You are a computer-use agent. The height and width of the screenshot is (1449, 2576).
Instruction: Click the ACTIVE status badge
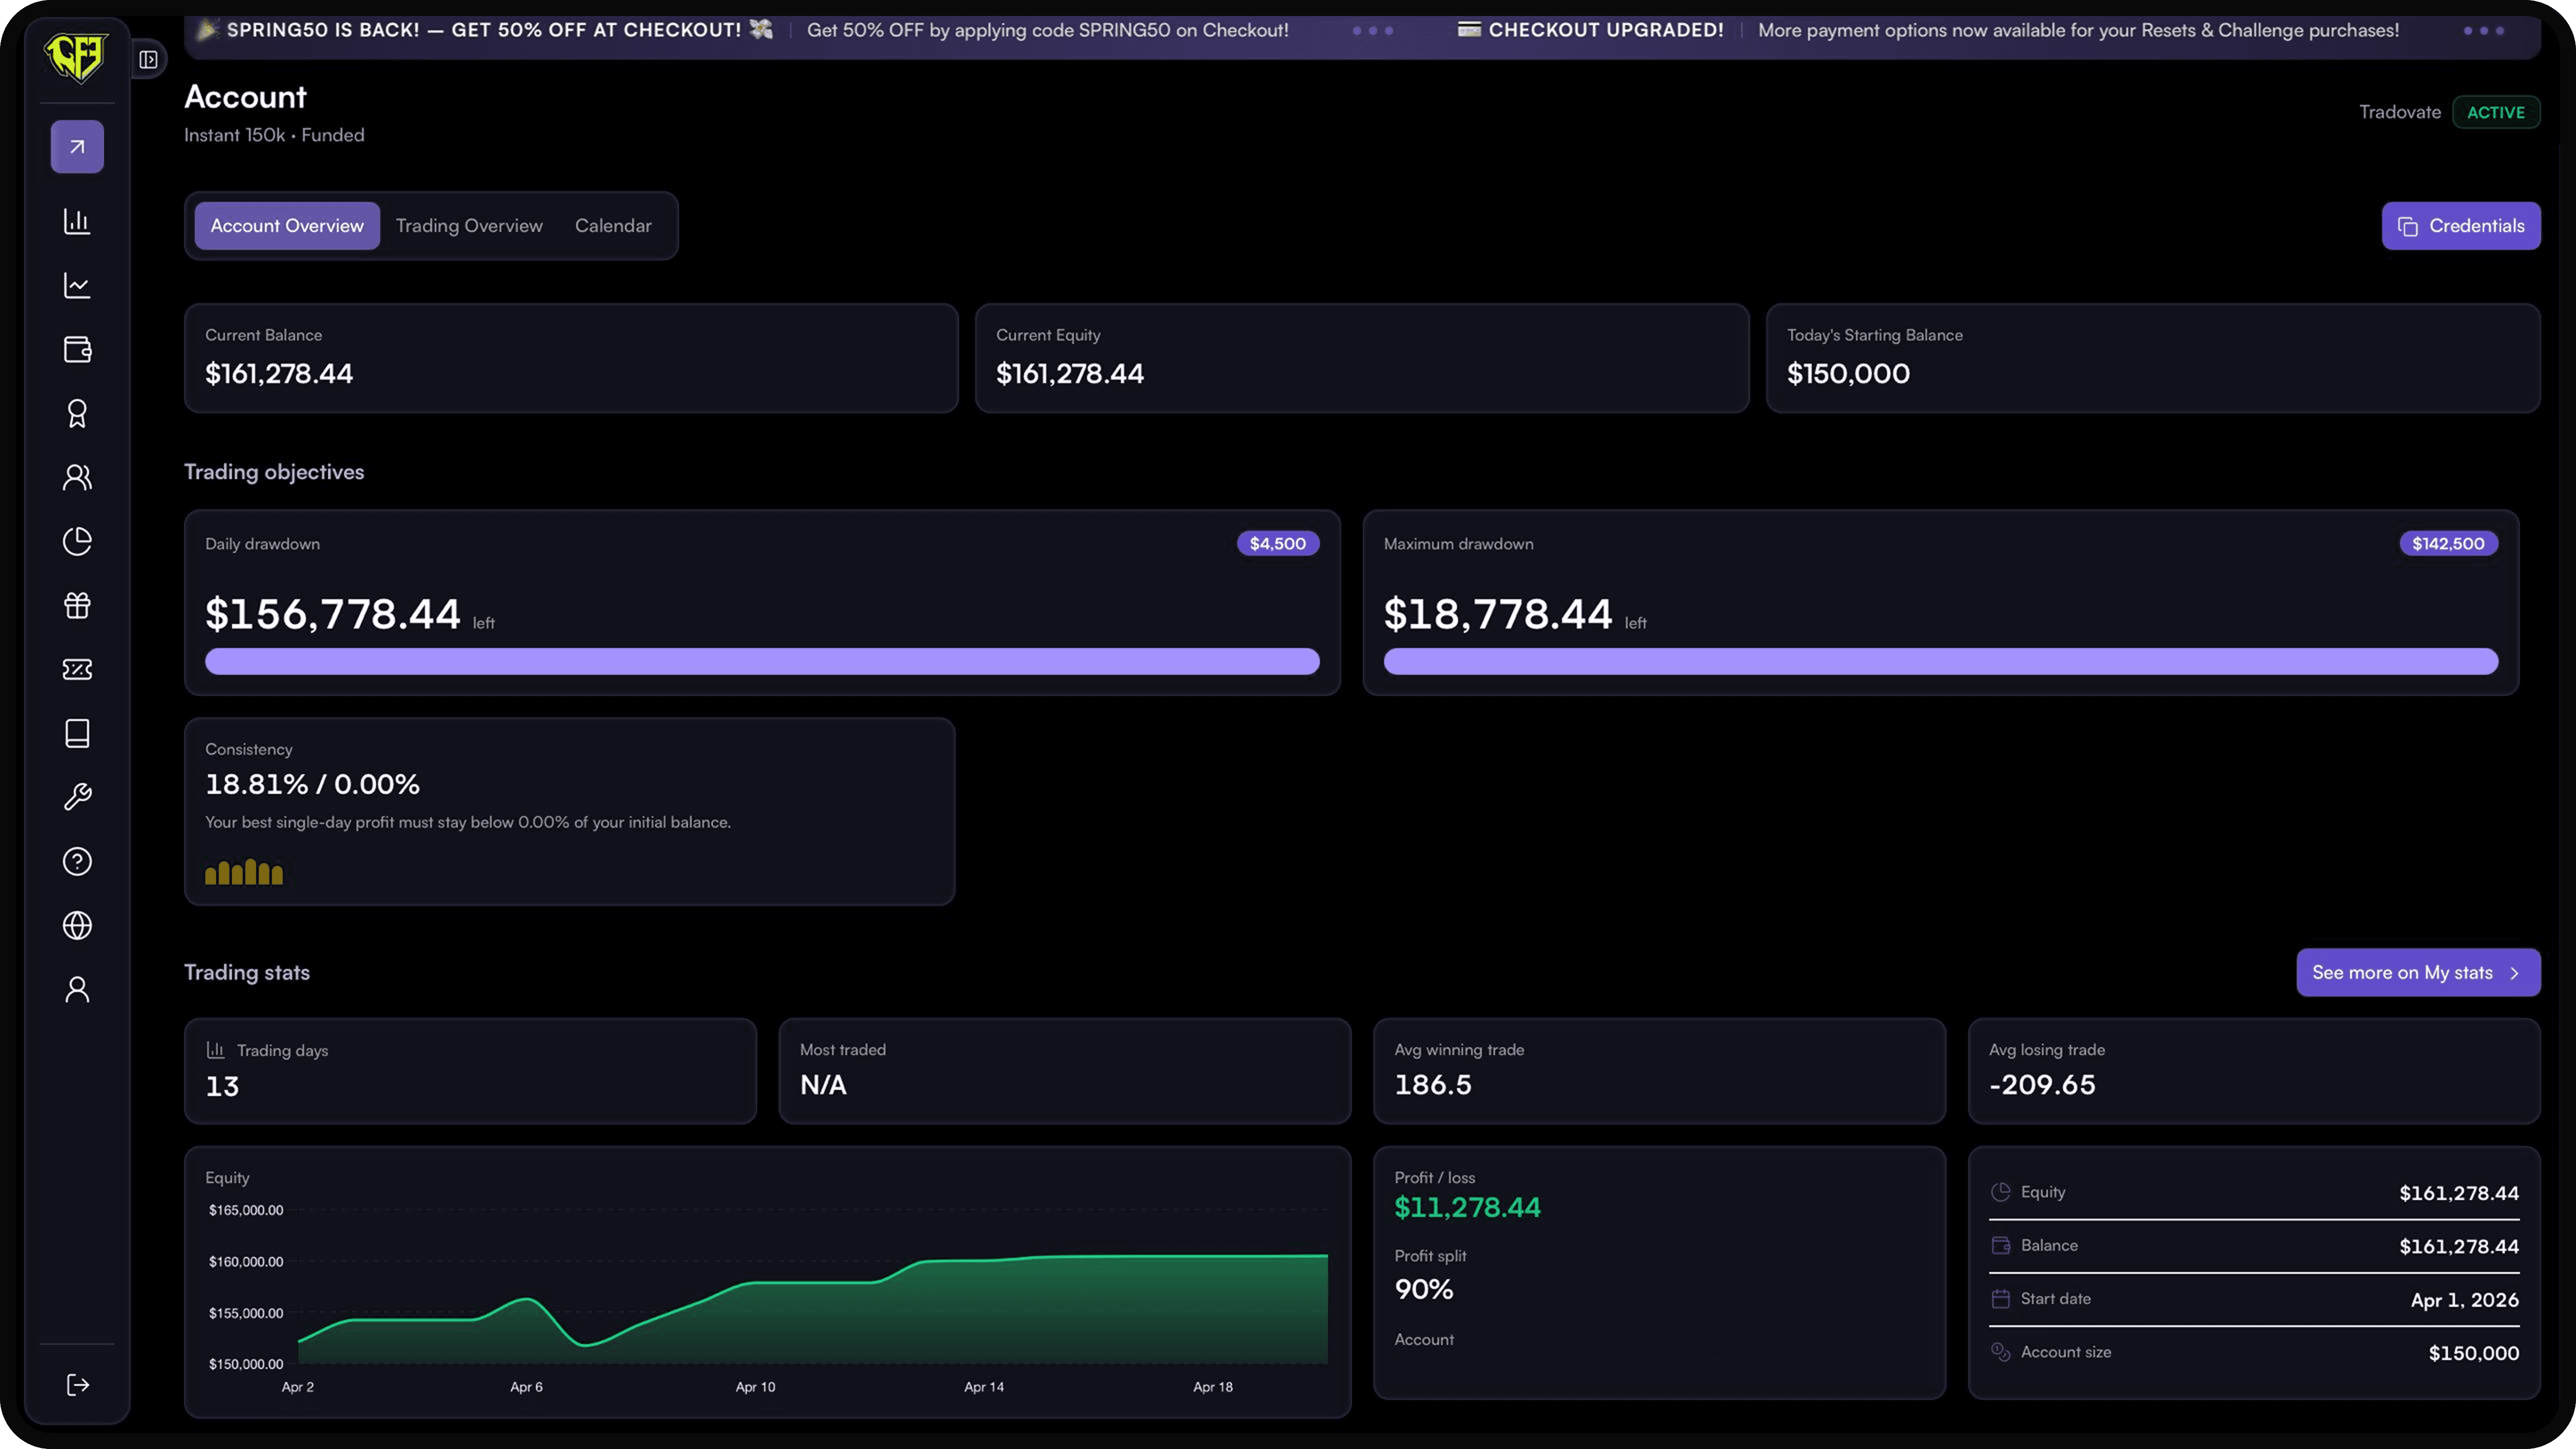[x=2495, y=112]
